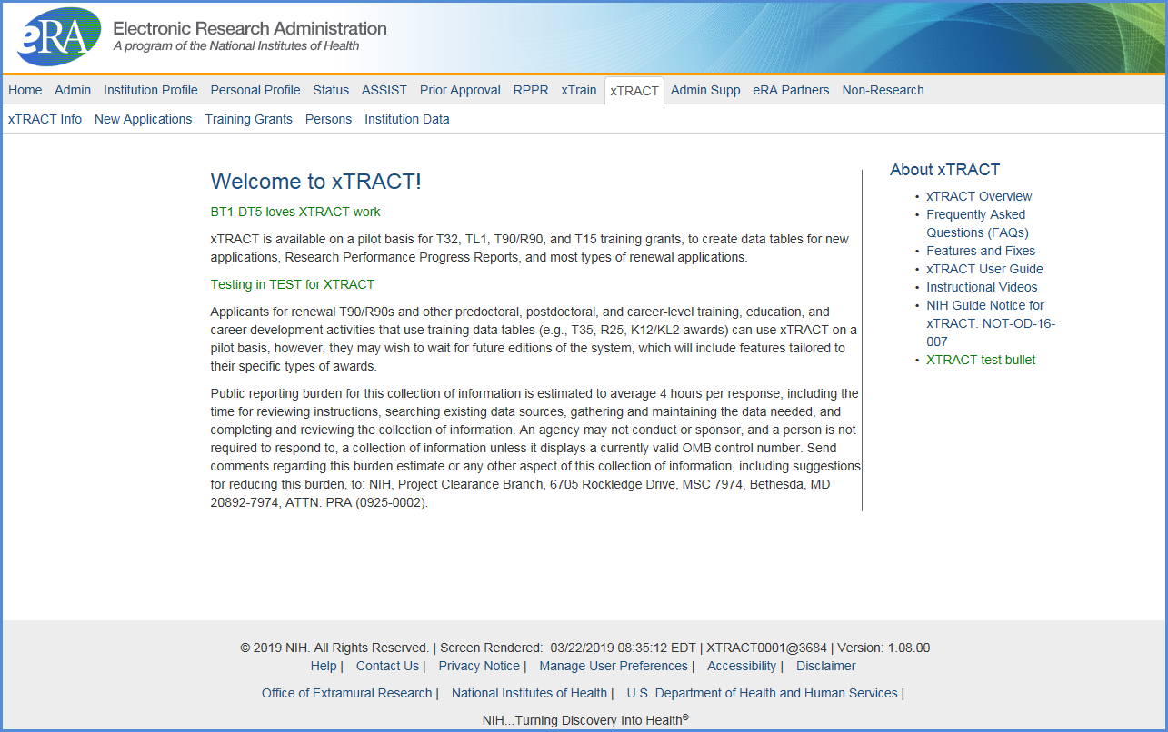This screenshot has width=1168, height=732.
Task: Open the xTRACT Overview link
Action: pos(979,196)
